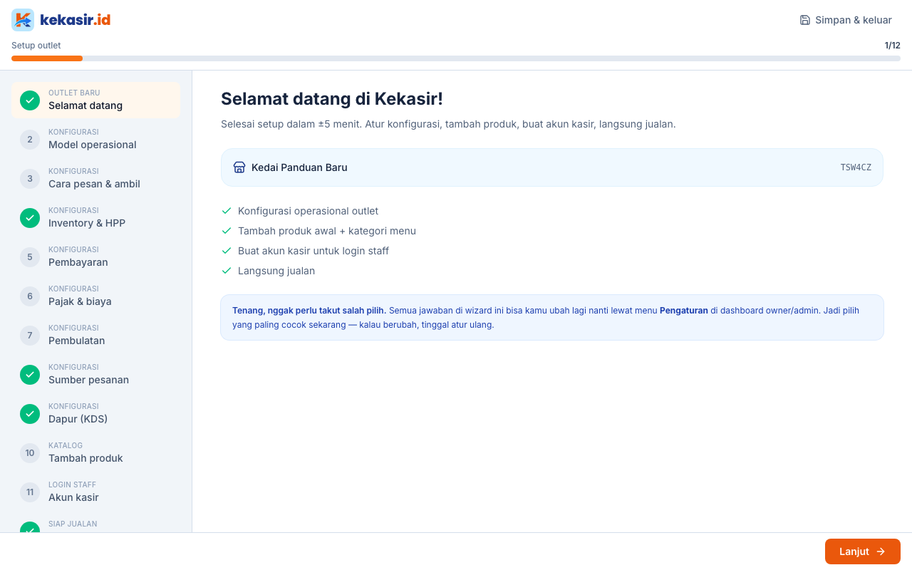Click the checkmark beside Langsung jualan
Screen dimensions: 912x570
point(227,271)
